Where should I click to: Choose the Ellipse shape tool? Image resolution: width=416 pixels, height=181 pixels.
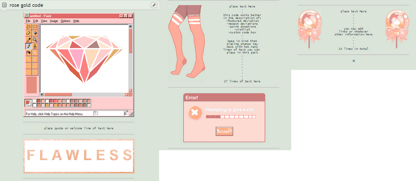click(29, 72)
